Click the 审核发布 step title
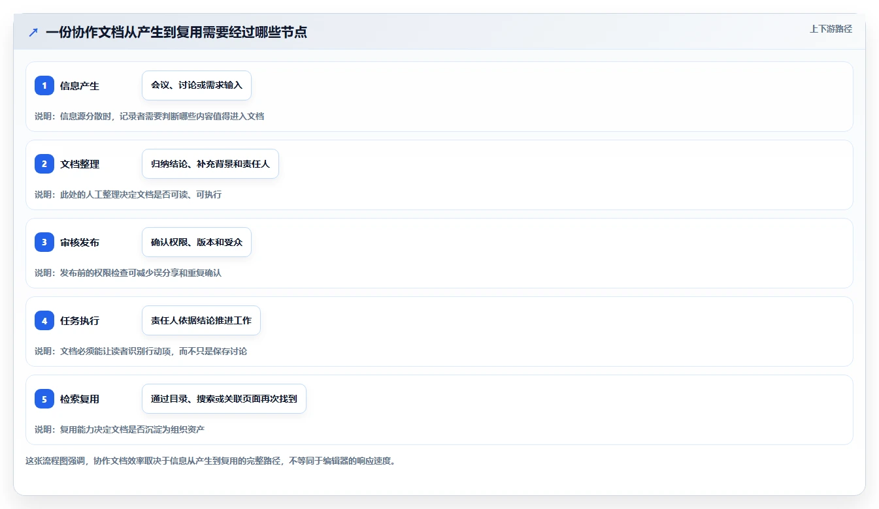The width and height of the screenshot is (879, 509). (x=80, y=242)
